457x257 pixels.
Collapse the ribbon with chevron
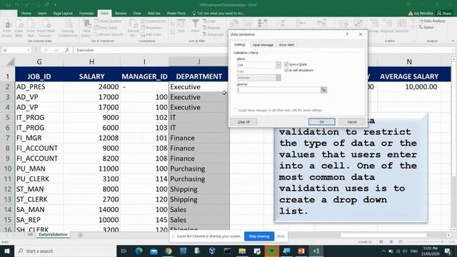[453, 41]
